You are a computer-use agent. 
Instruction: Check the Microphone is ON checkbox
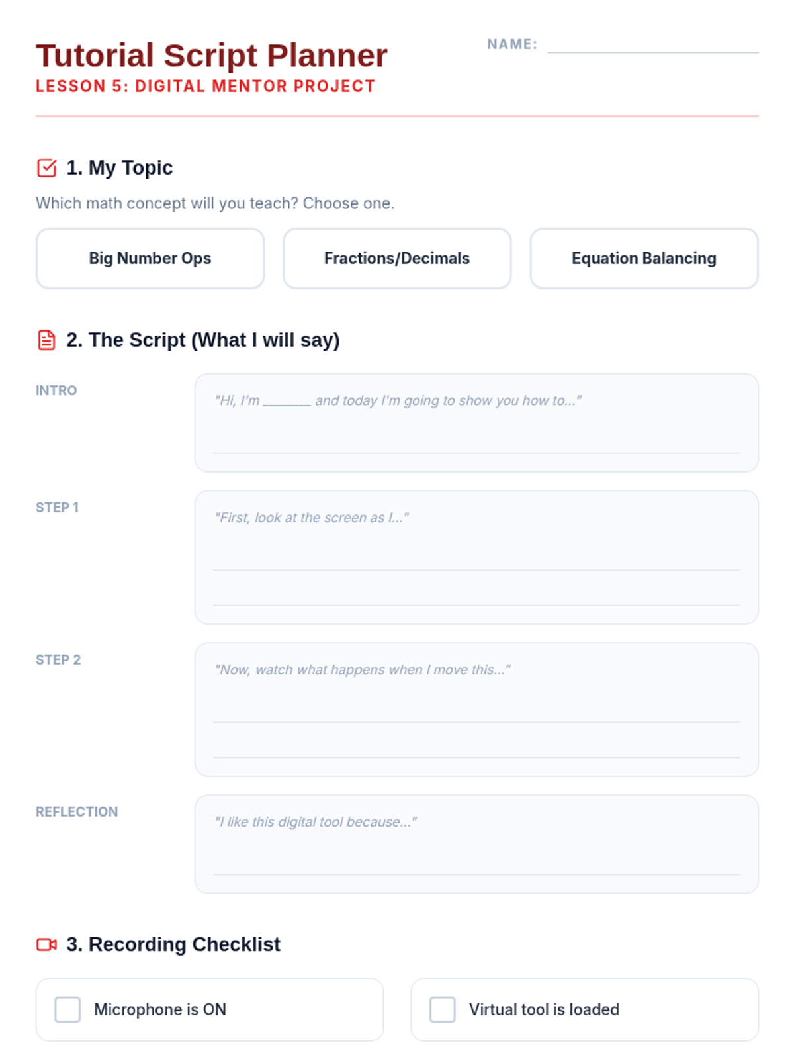tap(67, 1010)
